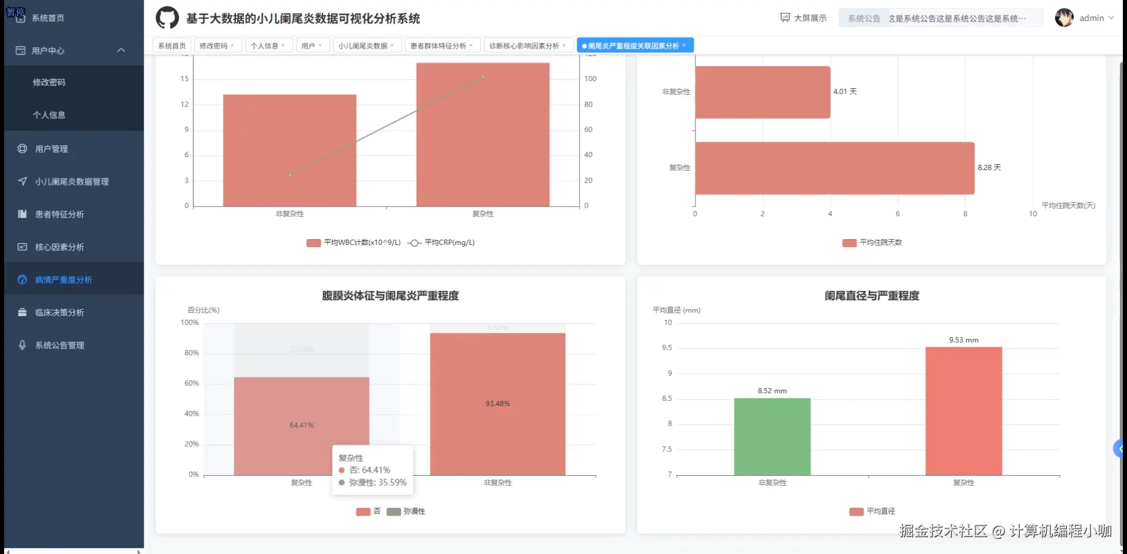This screenshot has width=1127, height=554.
Task: Switch to the 患者群体特征分析 tab
Action: point(438,45)
